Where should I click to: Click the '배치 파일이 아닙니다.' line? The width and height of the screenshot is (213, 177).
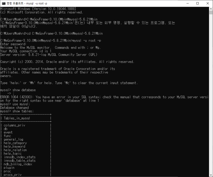pyautogui.click(x=19, y=26)
